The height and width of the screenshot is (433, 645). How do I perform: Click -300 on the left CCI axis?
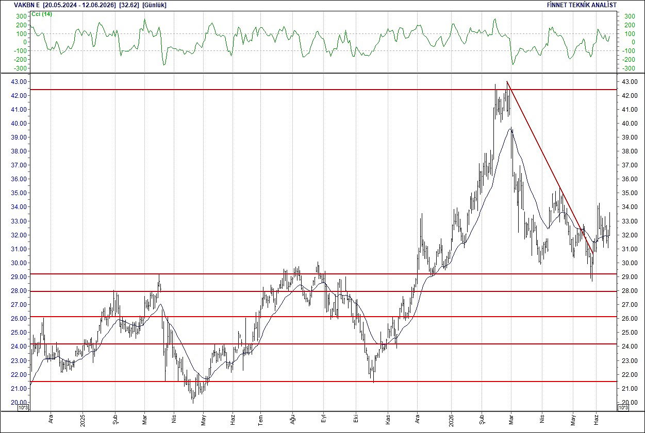click(x=20, y=68)
